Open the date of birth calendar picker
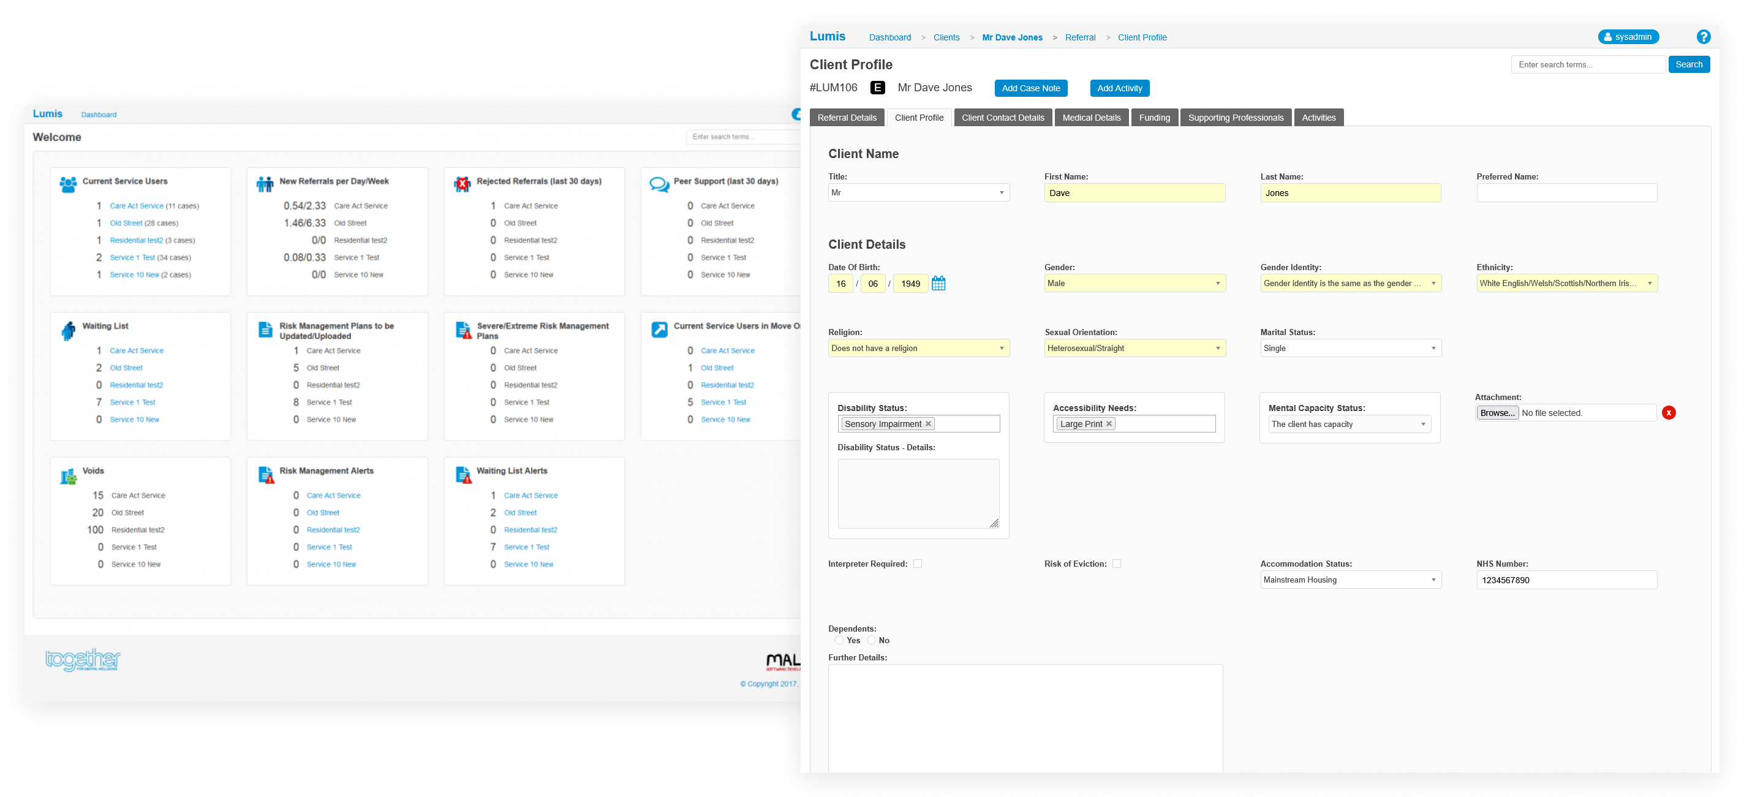 coord(938,283)
